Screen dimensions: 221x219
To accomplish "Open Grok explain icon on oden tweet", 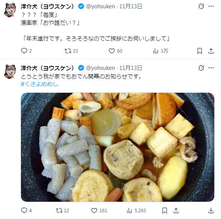I will coord(201,68).
